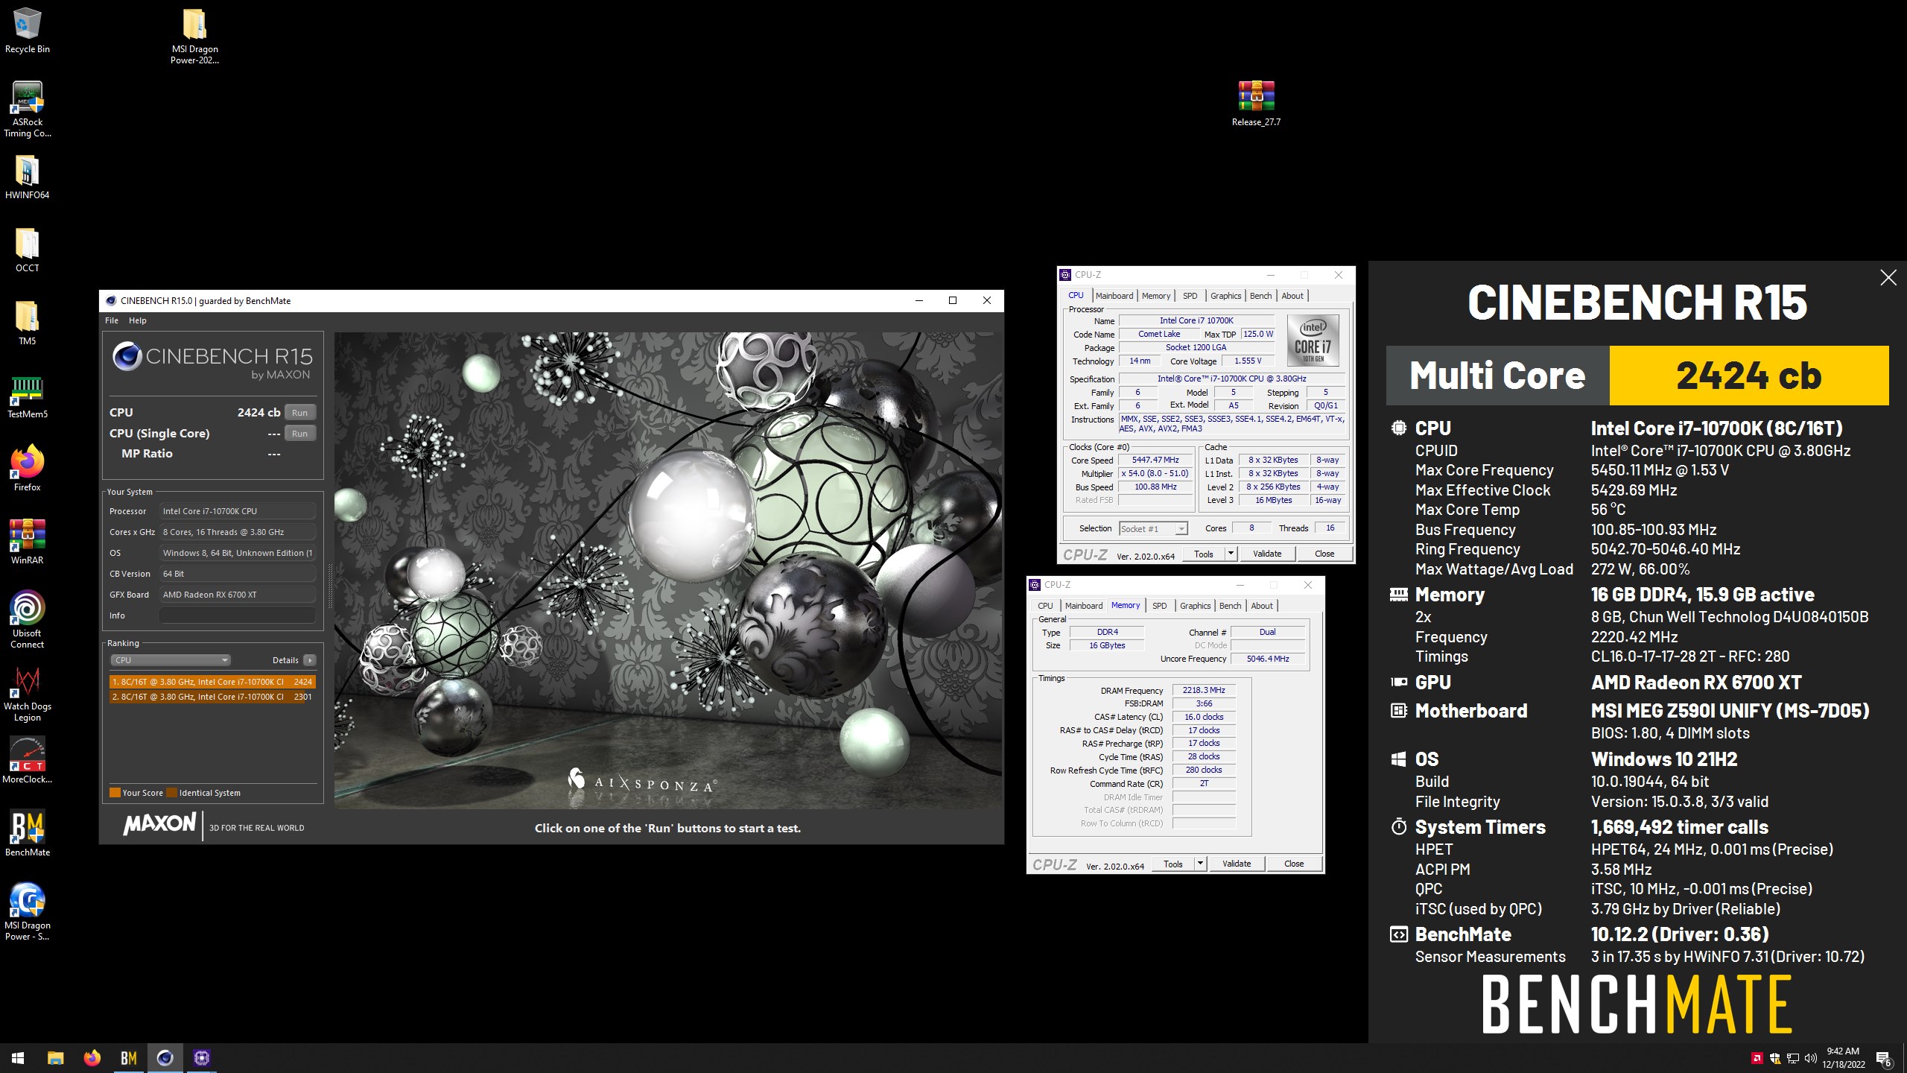Click Tools button in lower CPU-Z
The width and height of the screenshot is (1907, 1073).
tap(1173, 864)
